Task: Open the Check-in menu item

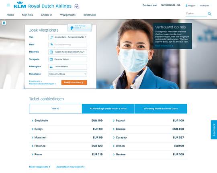Action: pyautogui.click(x=47, y=15)
